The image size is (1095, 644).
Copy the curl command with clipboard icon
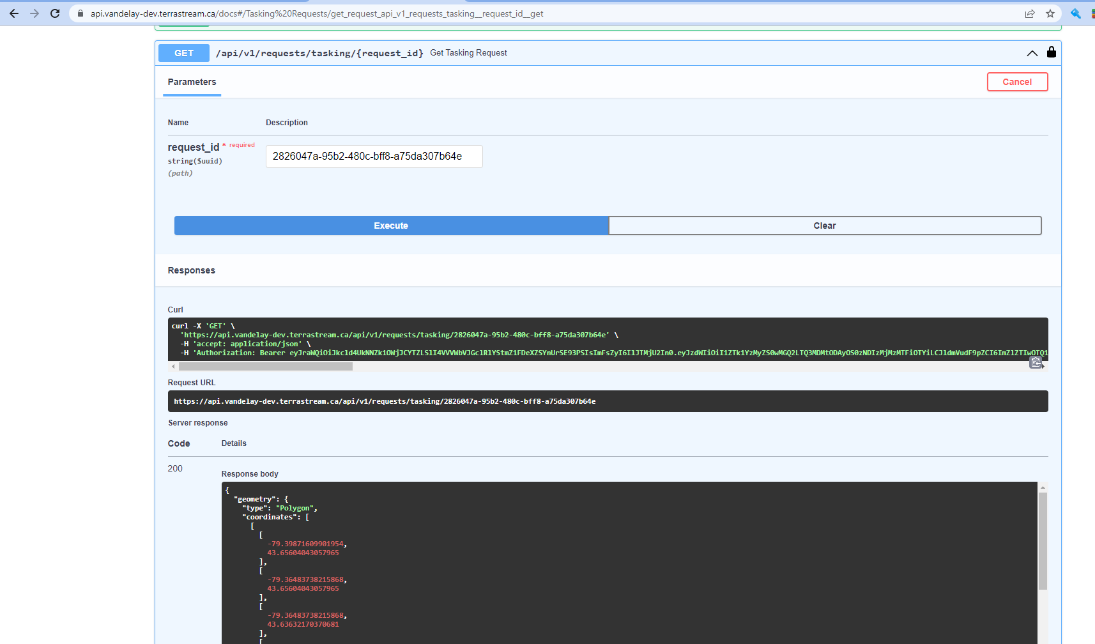point(1036,363)
